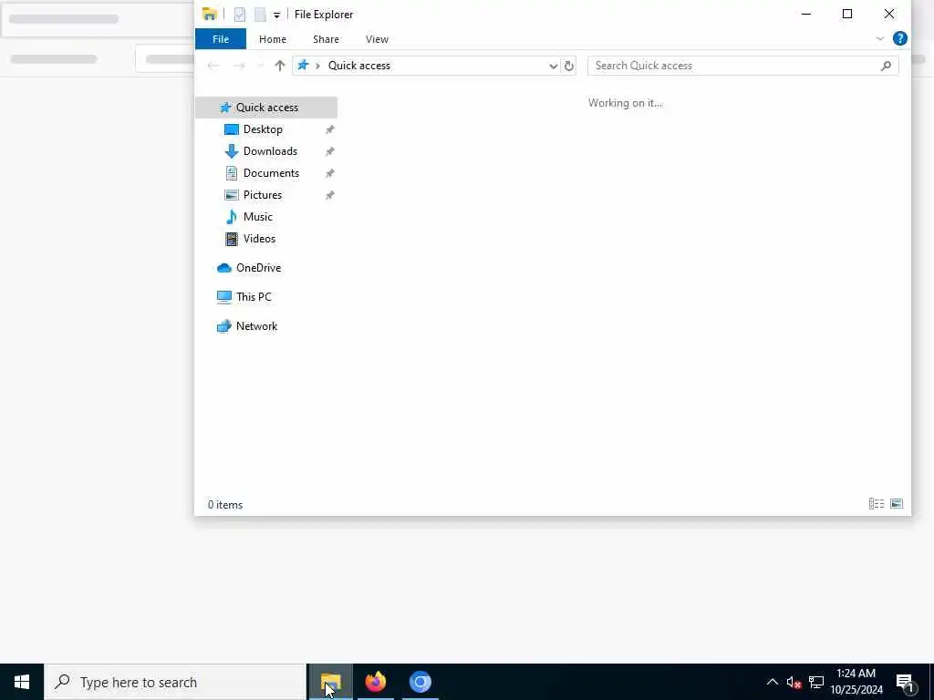Screen dimensions: 934x700
Task: Switch to Details view layout
Action: [877, 504]
